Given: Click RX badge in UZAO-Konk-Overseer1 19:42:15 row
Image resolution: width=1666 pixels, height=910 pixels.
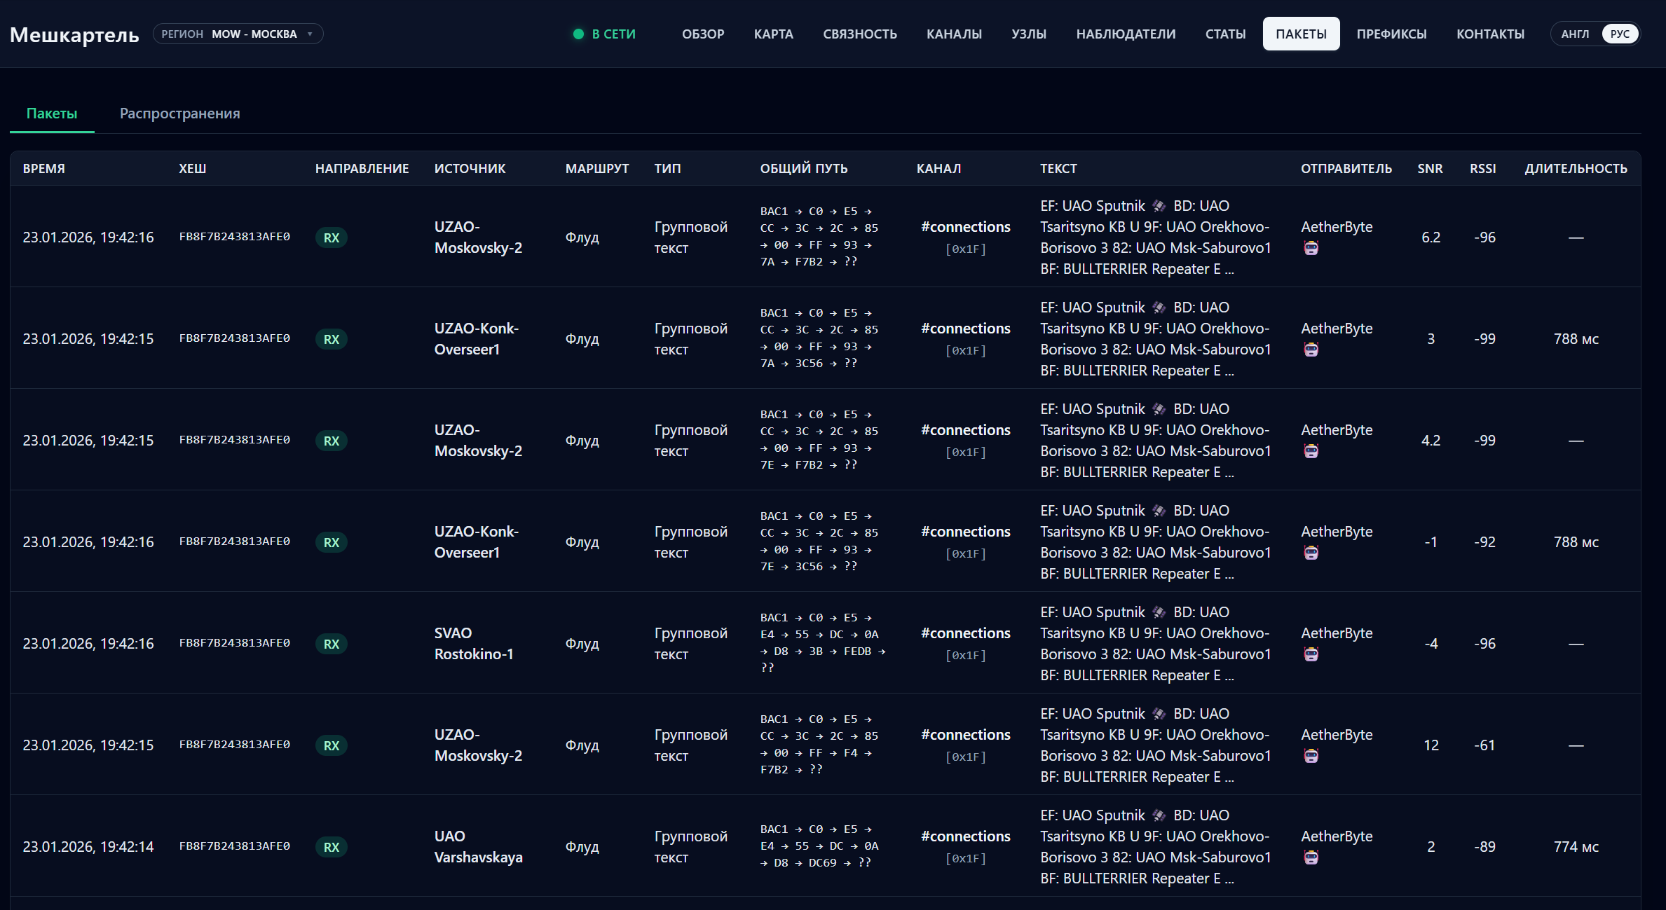Looking at the screenshot, I should [332, 339].
